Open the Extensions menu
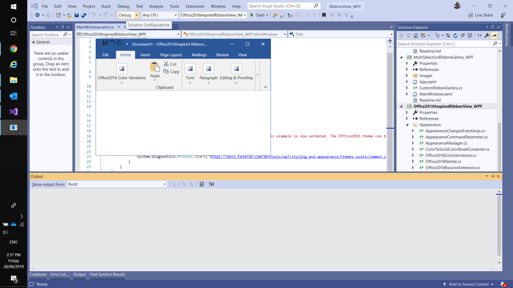Image resolution: width=513 pixels, height=288 pixels. pos(195,6)
